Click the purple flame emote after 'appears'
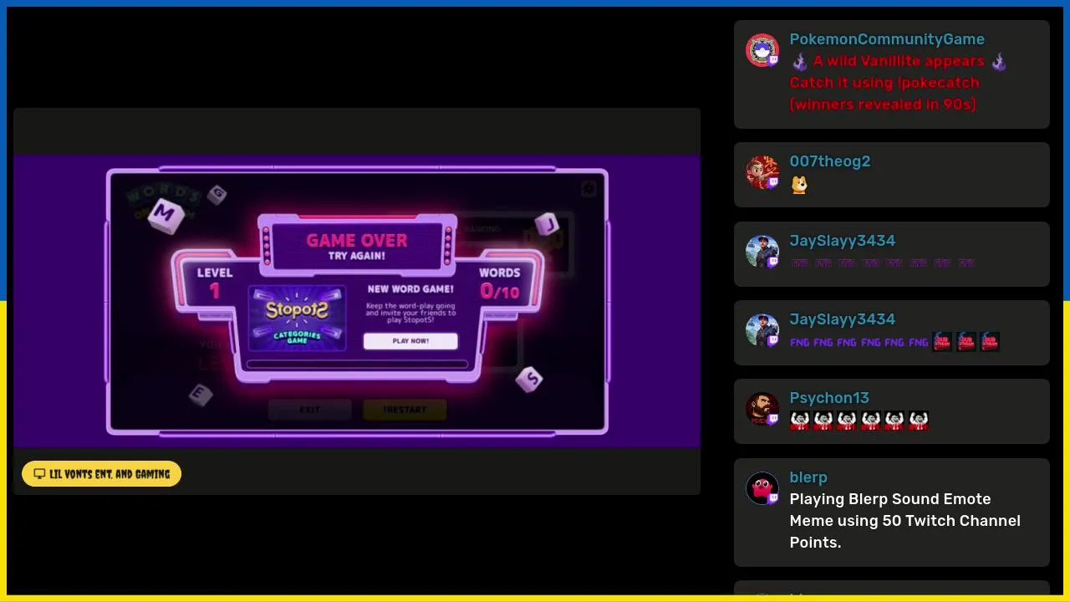 (999, 62)
